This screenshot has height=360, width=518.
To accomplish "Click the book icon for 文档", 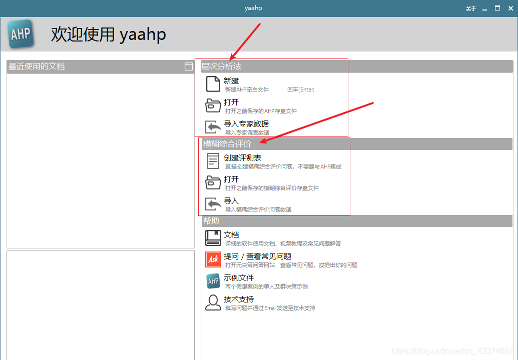I will 213,238.
